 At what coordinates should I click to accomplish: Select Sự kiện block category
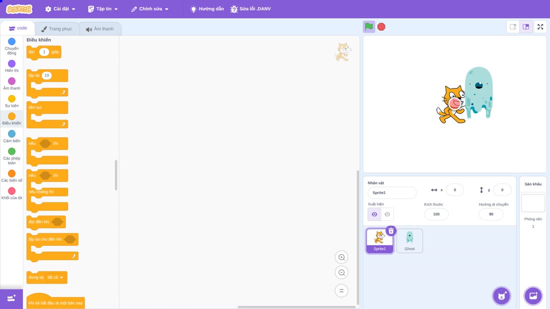11,101
